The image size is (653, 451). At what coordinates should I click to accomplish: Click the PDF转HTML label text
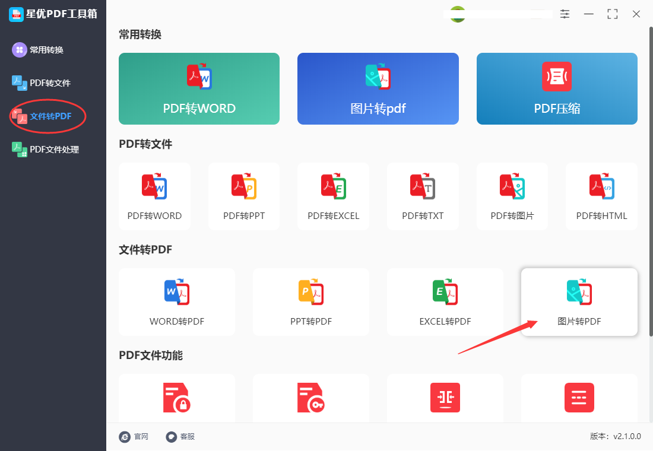click(x=602, y=216)
